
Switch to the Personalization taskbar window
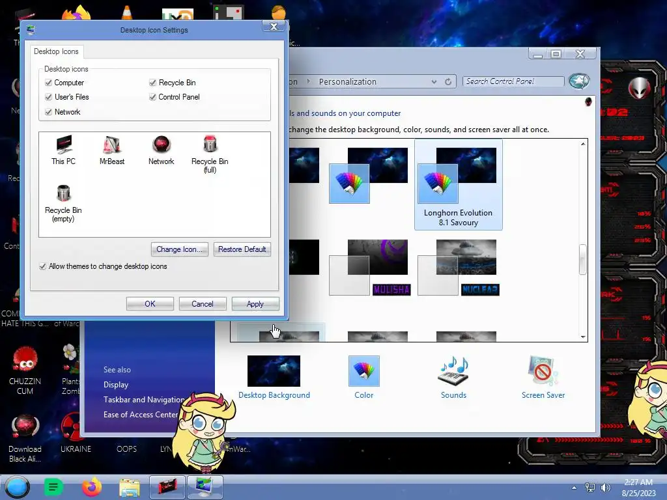click(x=205, y=487)
